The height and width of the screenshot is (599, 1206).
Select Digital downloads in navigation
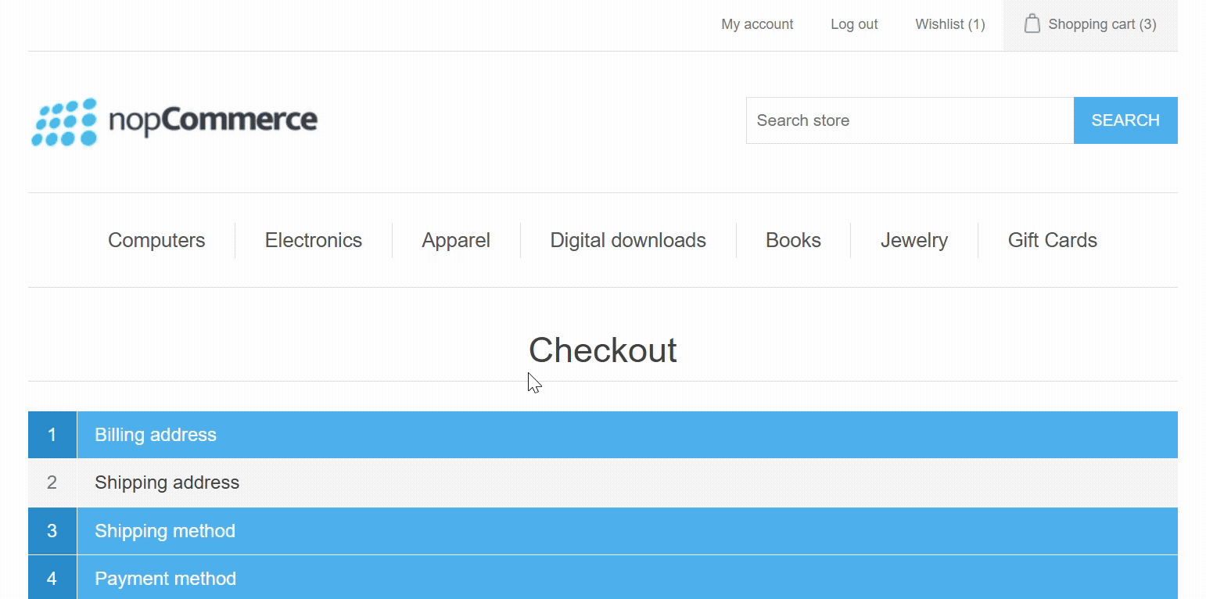pos(627,240)
